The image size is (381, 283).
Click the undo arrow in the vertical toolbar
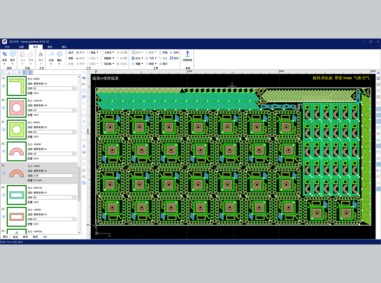(84, 79)
